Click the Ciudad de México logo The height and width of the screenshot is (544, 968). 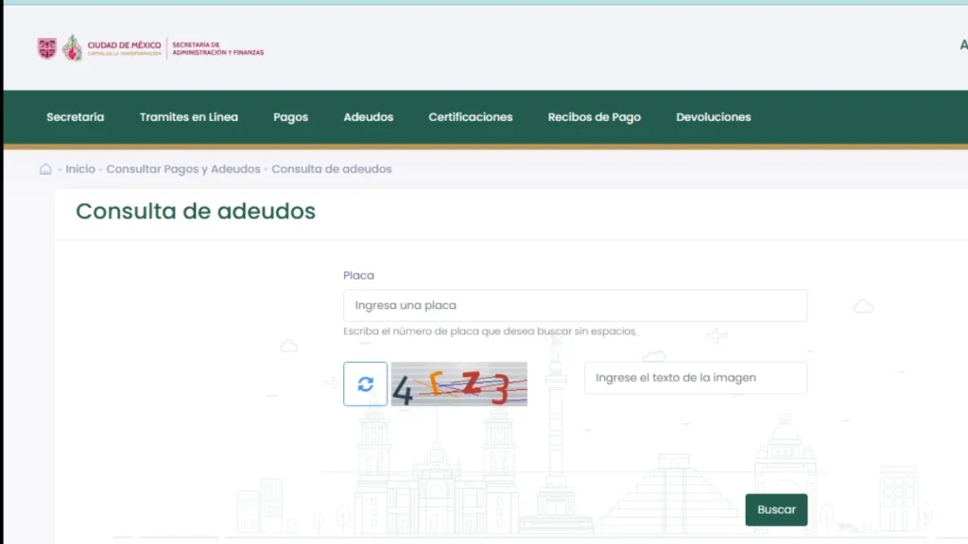point(99,48)
